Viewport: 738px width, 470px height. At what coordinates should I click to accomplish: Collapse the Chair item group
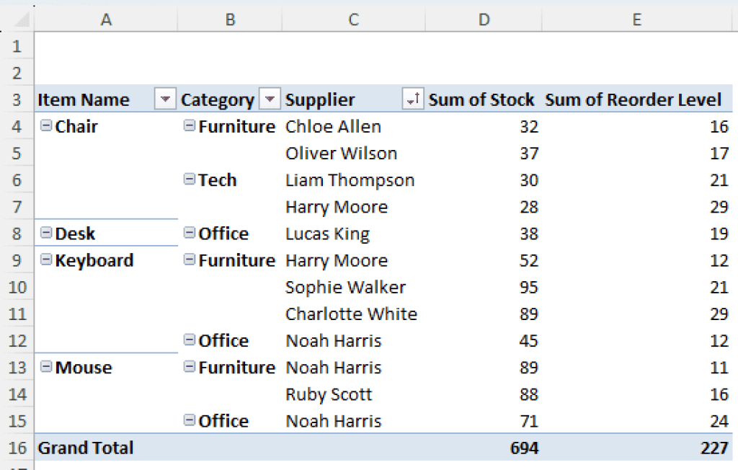[45, 127]
